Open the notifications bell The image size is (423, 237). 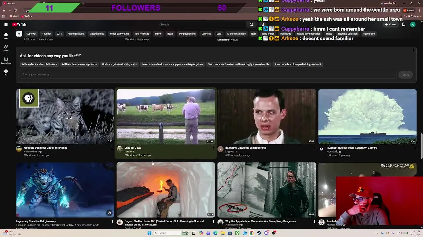(403, 25)
